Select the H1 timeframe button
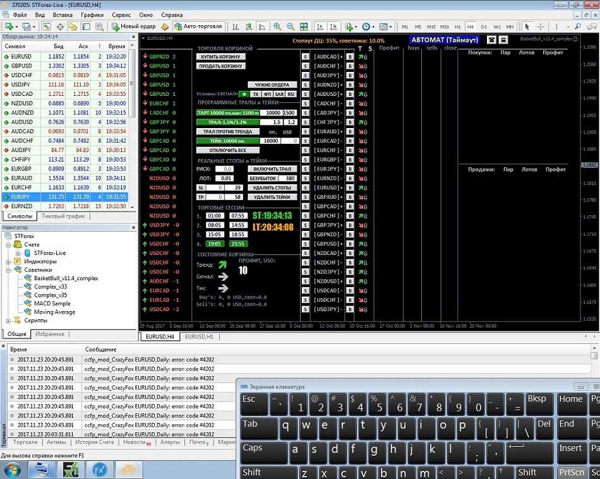The image size is (600, 479). tap(456, 27)
